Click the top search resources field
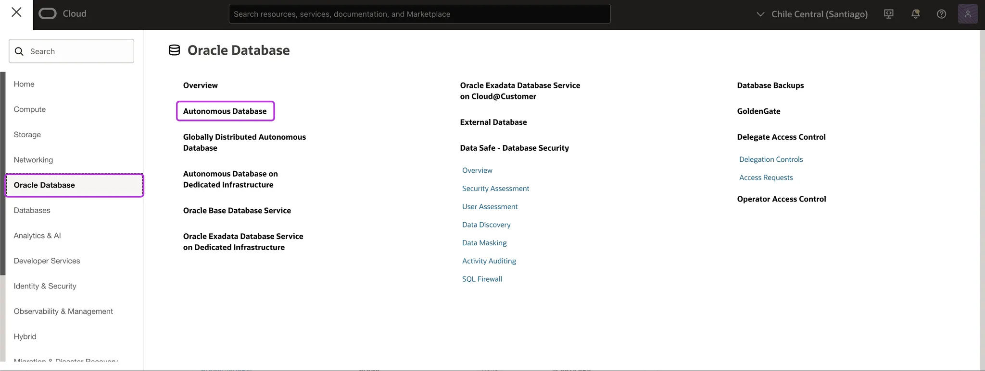 419,14
